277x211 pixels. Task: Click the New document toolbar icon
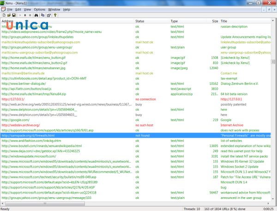coord(3,15)
